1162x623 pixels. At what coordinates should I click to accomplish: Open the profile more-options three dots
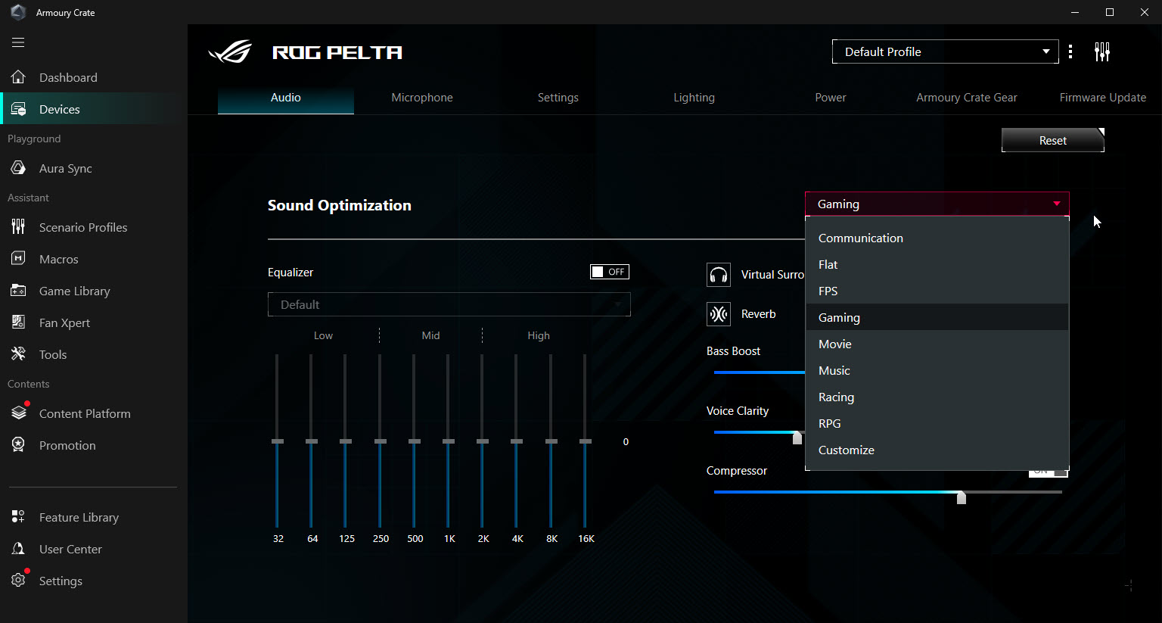[x=1070, y=51]
